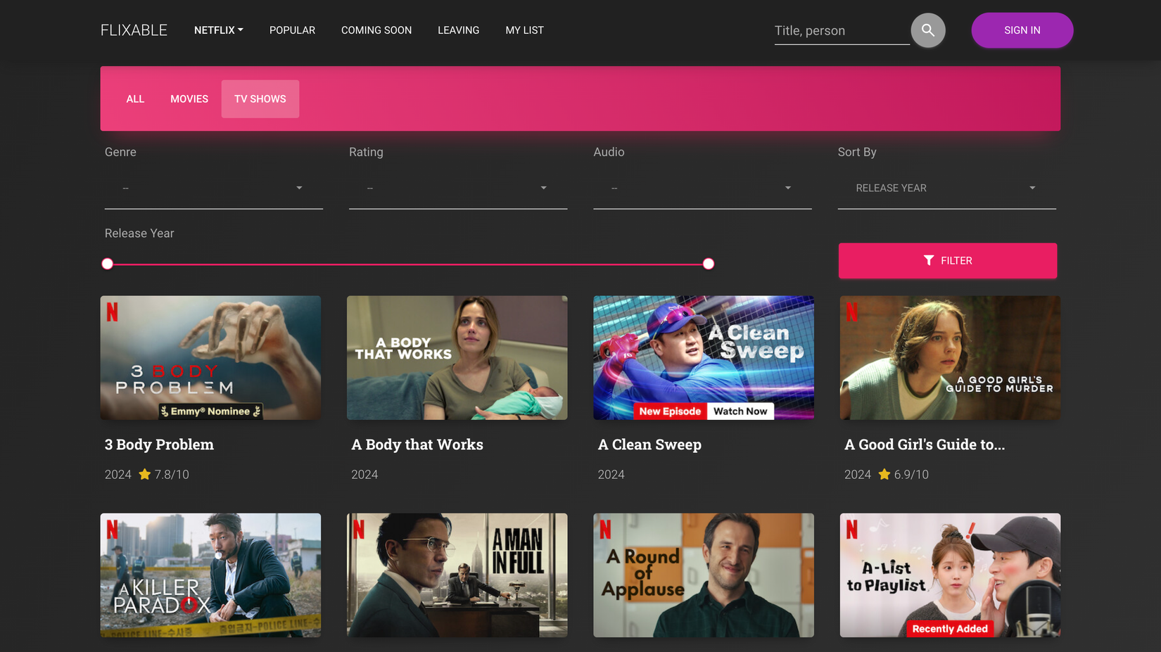1161x652 pixels.
Task: Open MY LIST in the navigation
Action: (524, 30)
